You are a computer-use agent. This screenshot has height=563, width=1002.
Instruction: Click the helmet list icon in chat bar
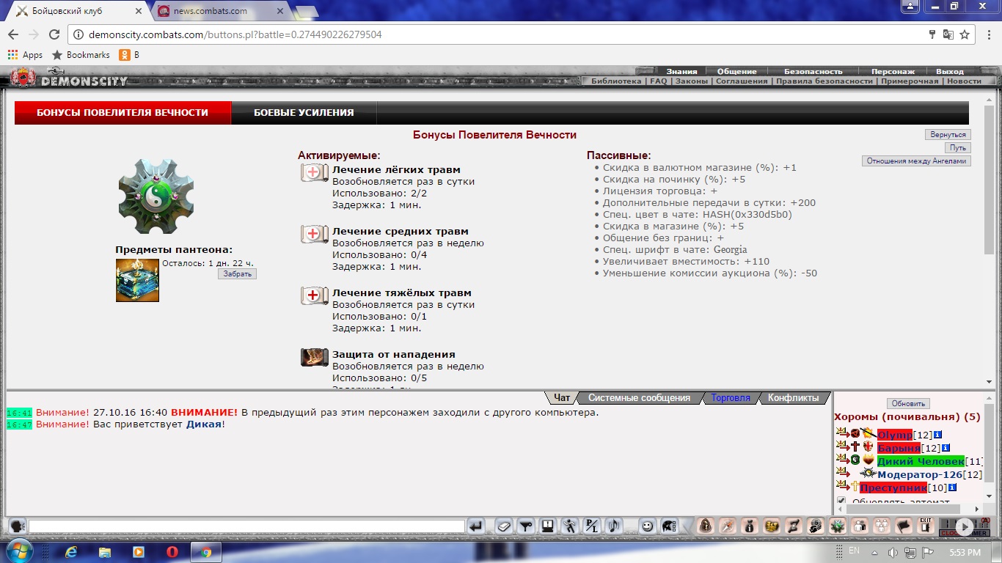669,526
